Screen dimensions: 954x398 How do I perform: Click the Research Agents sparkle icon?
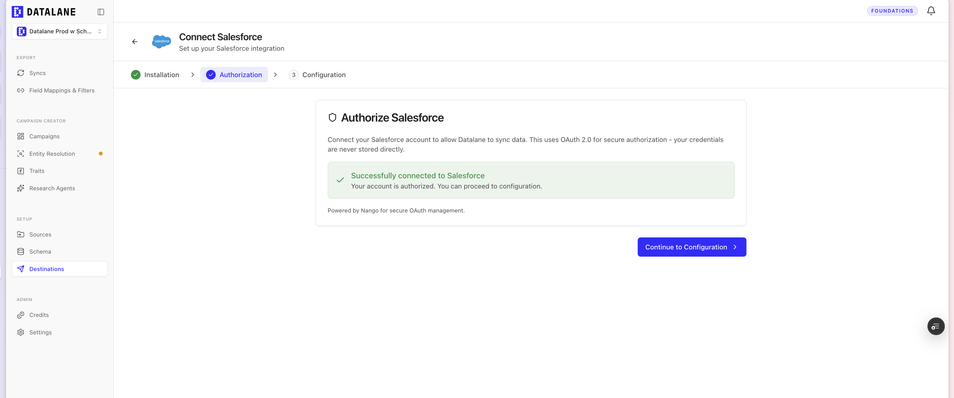tap(21, 188)
